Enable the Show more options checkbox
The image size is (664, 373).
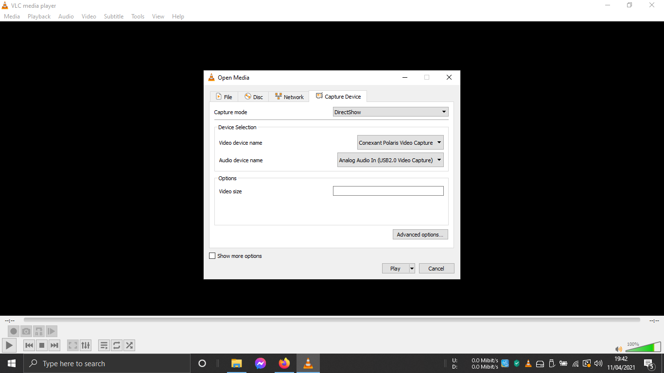click(x=212, y=256)
